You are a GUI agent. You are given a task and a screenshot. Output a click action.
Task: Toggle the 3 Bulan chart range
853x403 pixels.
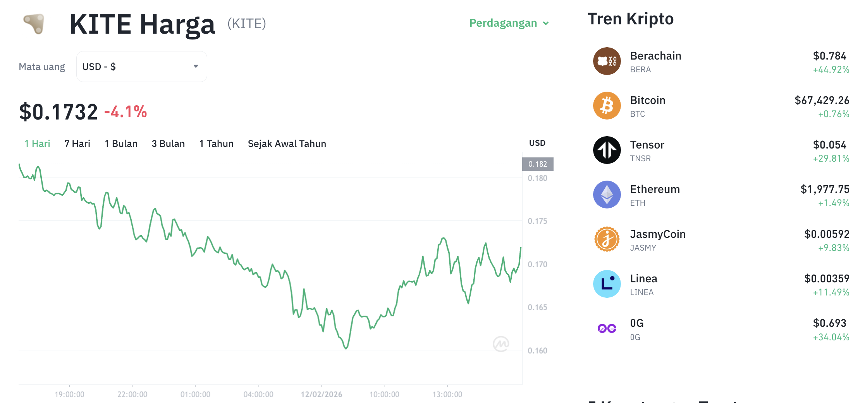(x=168, y=143)
